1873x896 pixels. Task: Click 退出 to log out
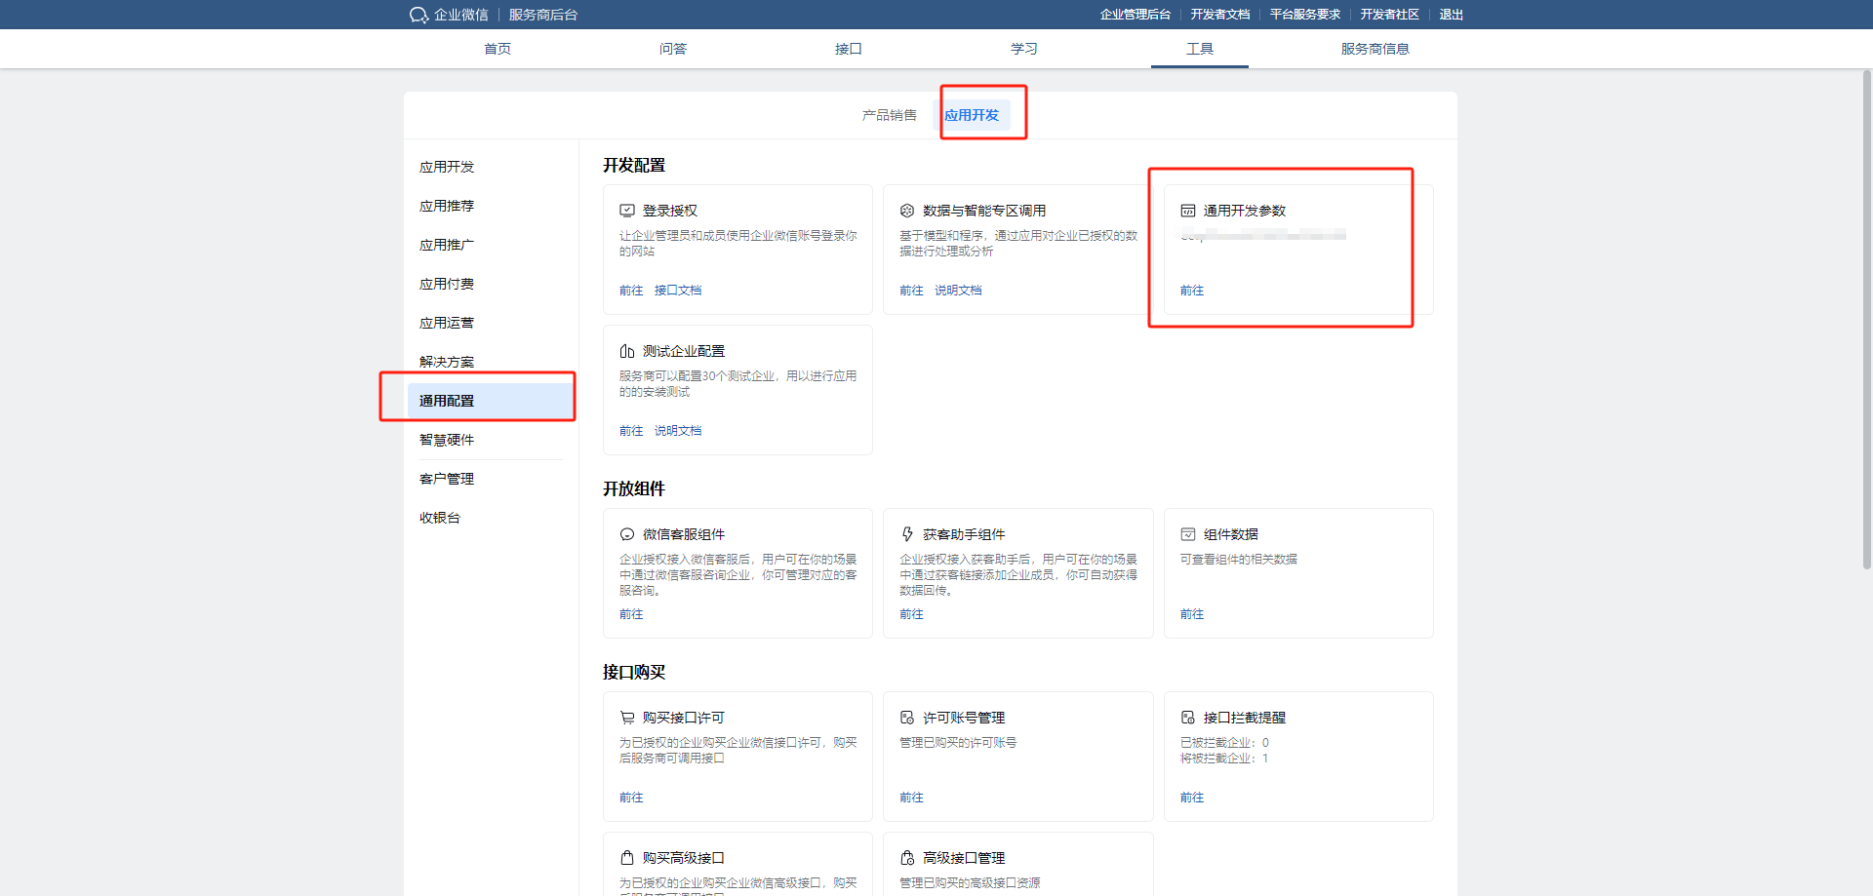click(x=1451, y=15)
